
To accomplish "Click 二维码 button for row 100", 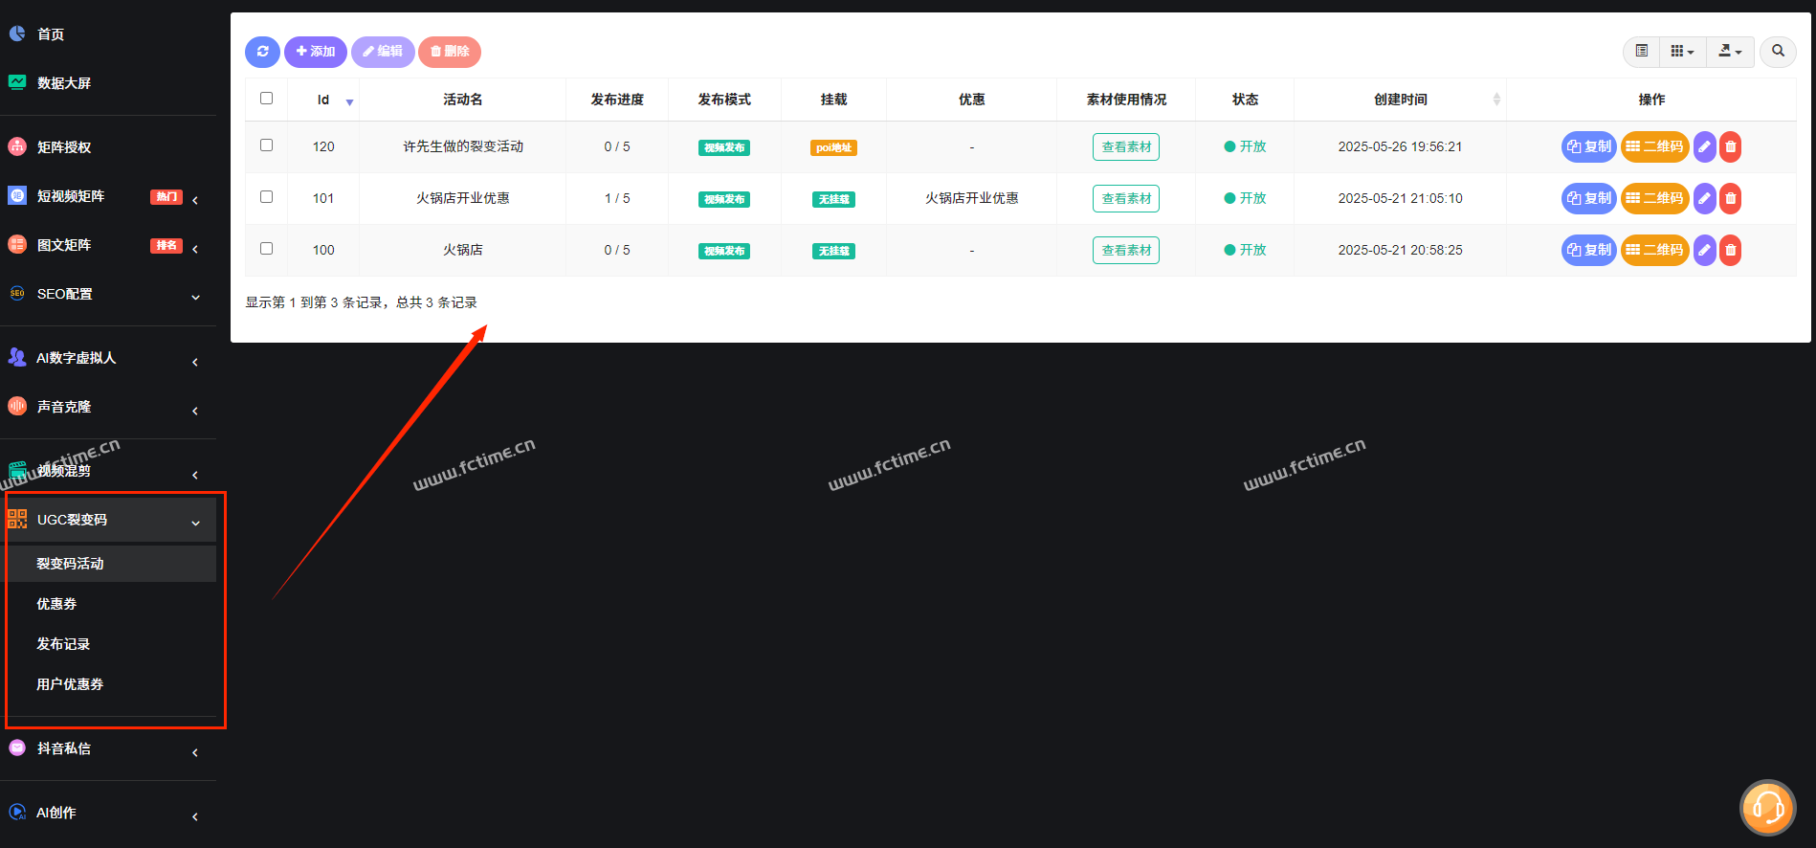I will [x=1655, y=251].
